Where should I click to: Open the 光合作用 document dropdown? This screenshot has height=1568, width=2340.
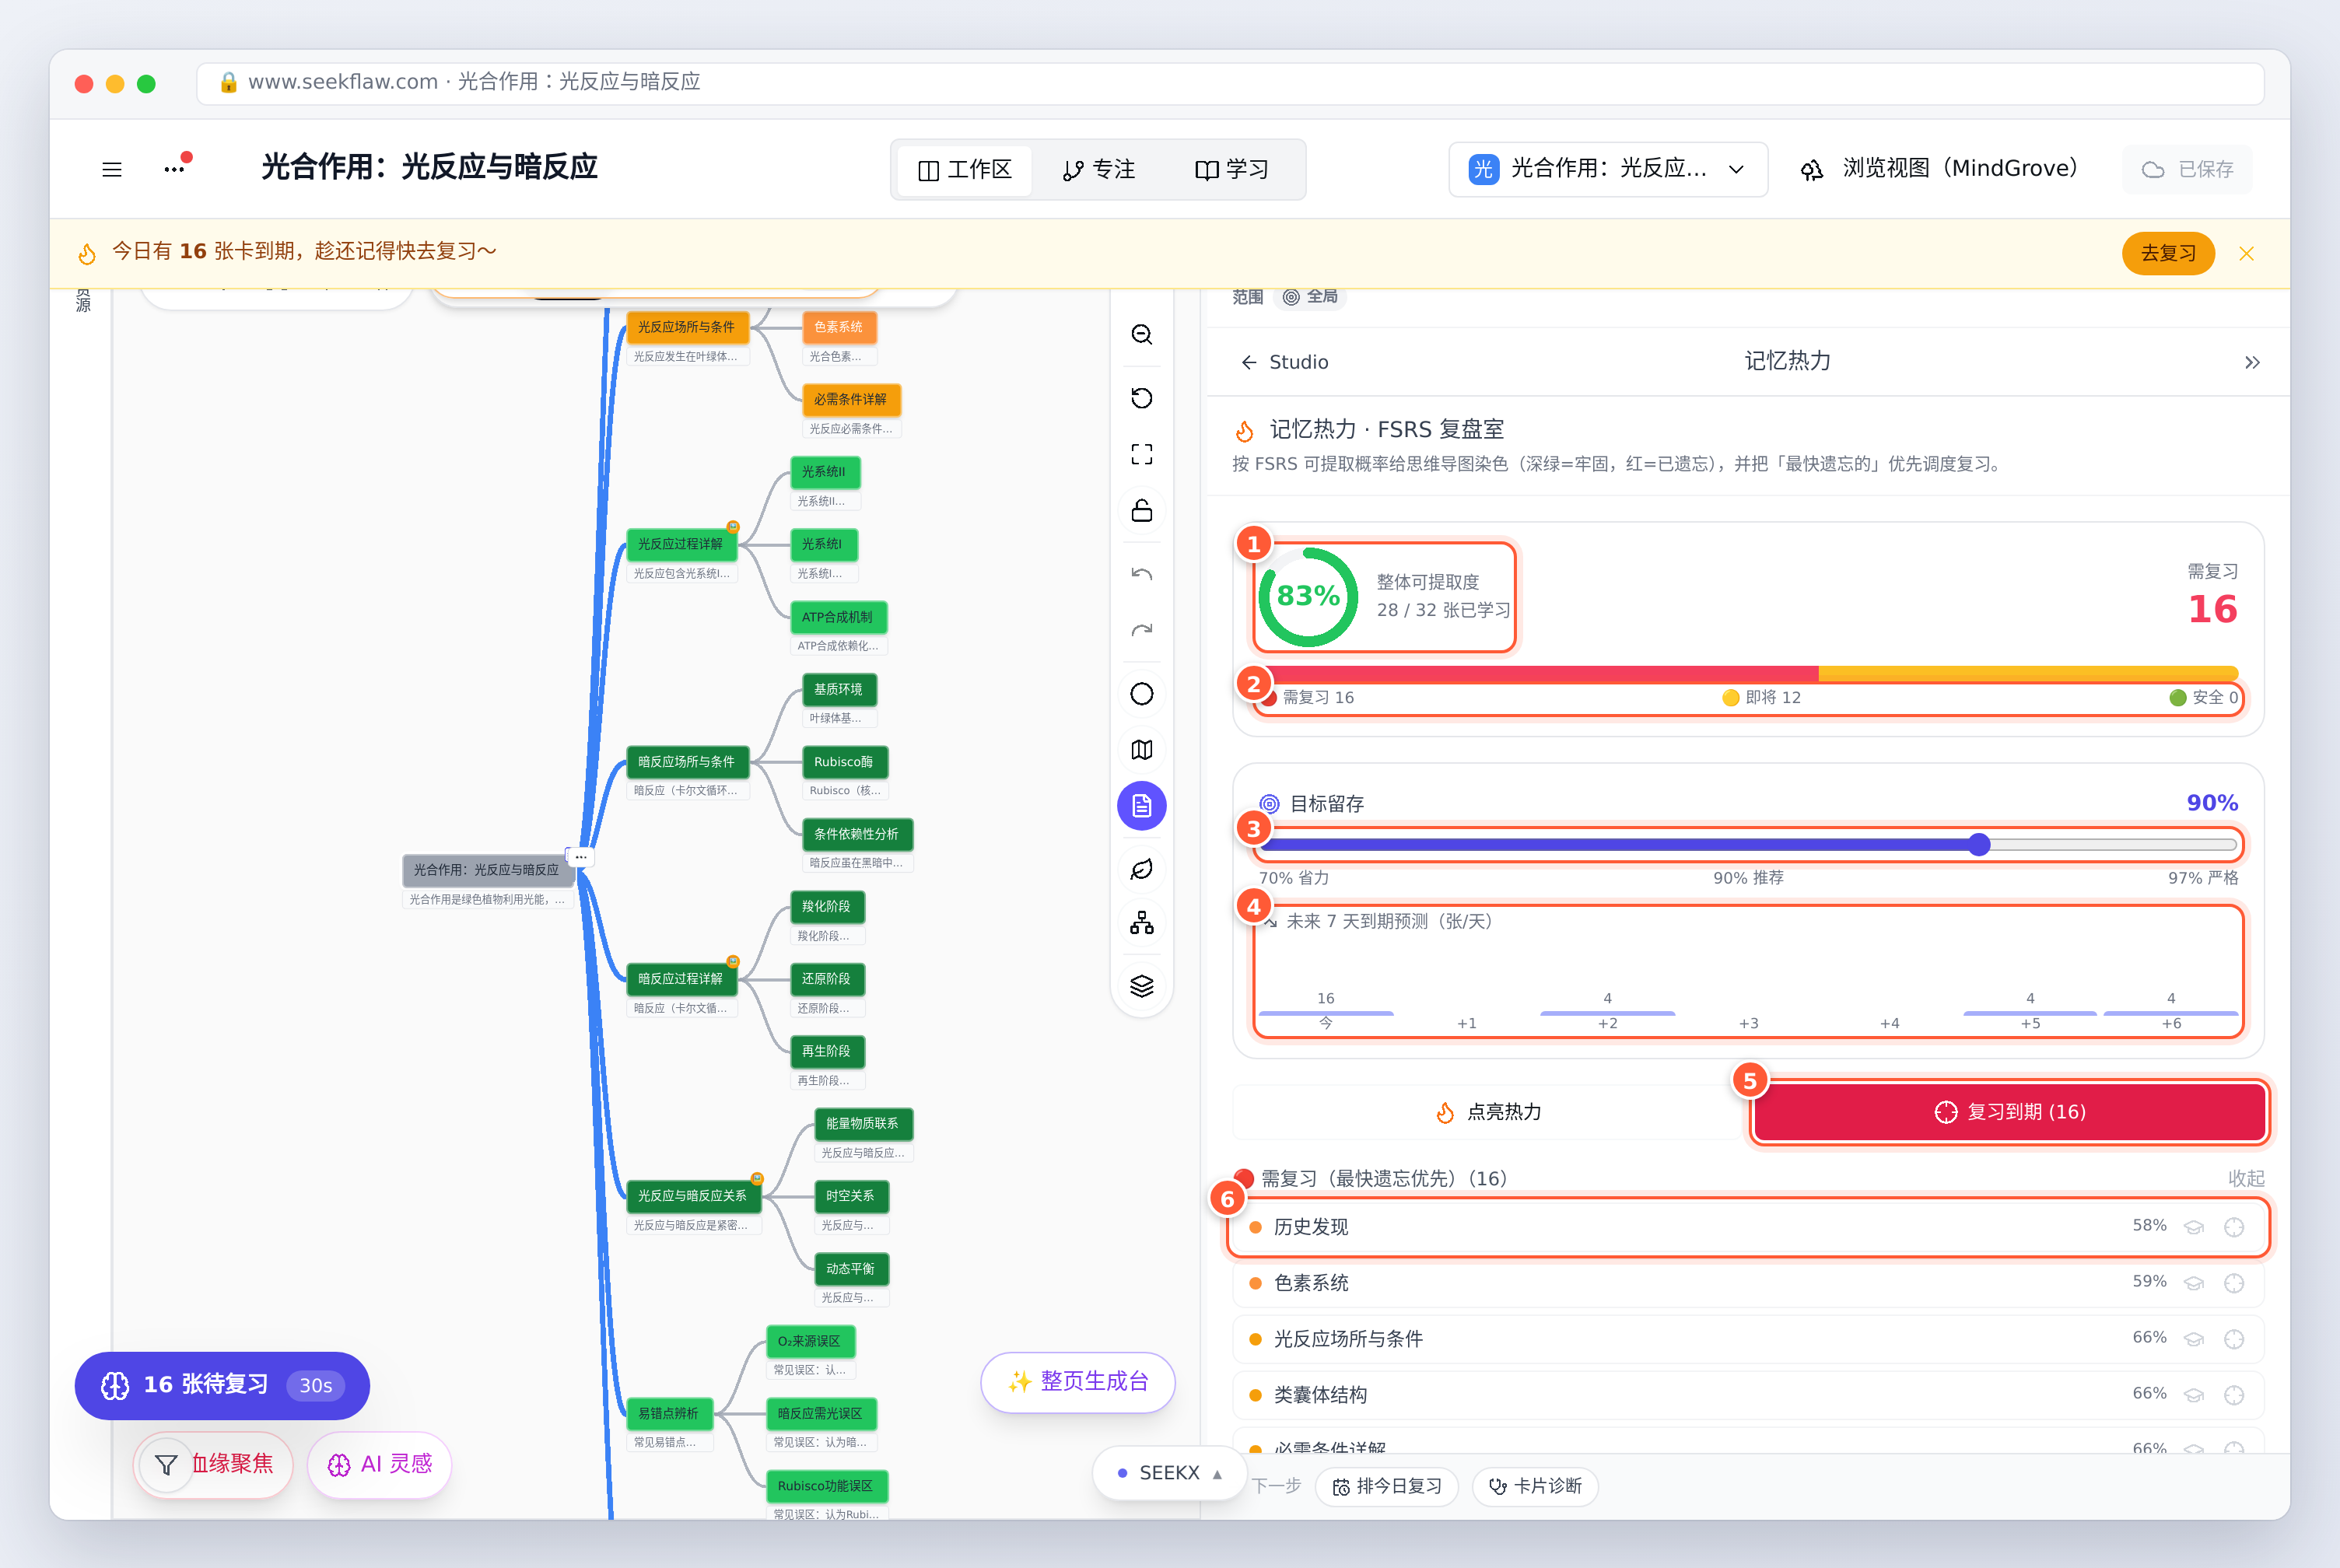click(1607, 169)
